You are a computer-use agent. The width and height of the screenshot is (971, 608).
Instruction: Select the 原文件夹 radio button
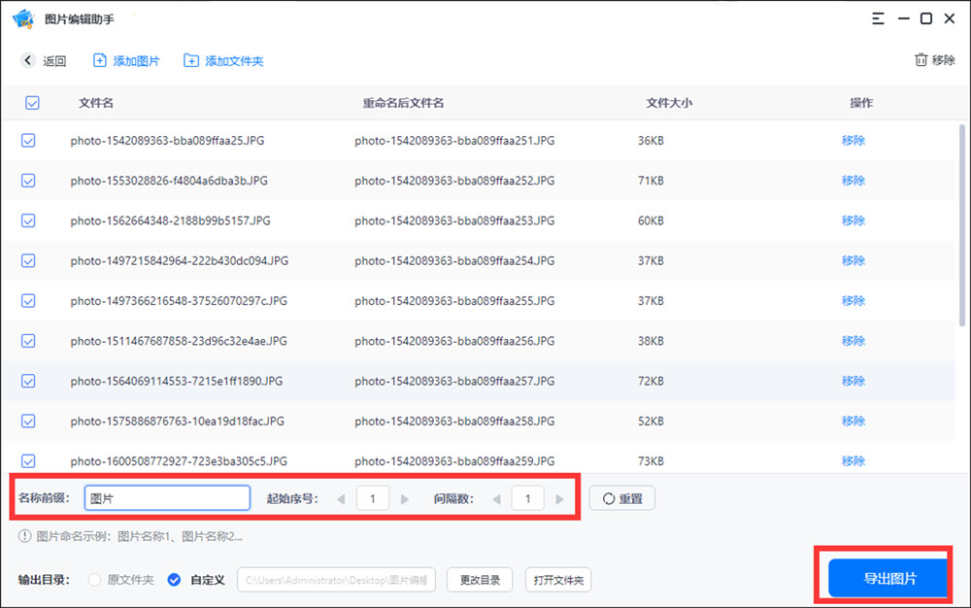[94, 580]
